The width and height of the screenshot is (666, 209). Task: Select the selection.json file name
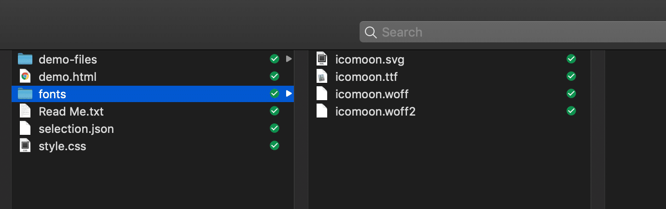coord(76,129)
